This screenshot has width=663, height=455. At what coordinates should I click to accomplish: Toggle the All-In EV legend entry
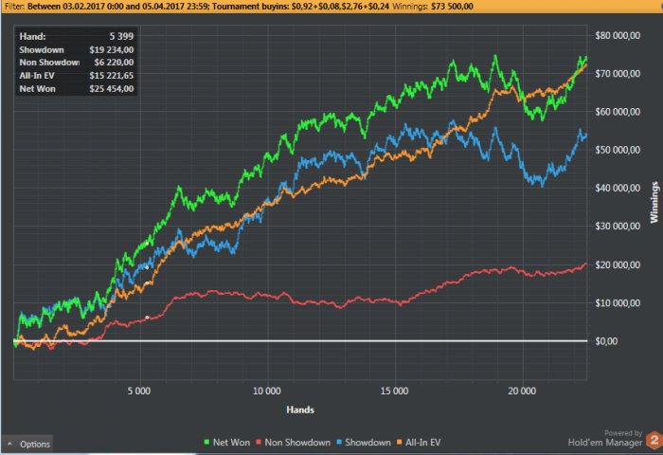click(419, 443)
